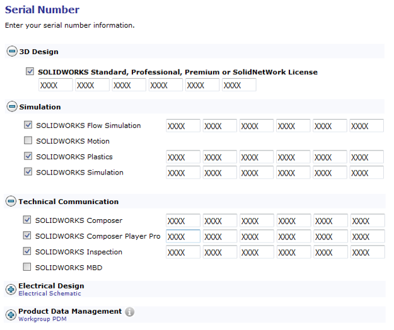Click third serial field for SOLIDWORKS Plastics
Viewport: 394px width, 330px height.
pos(257,157)
